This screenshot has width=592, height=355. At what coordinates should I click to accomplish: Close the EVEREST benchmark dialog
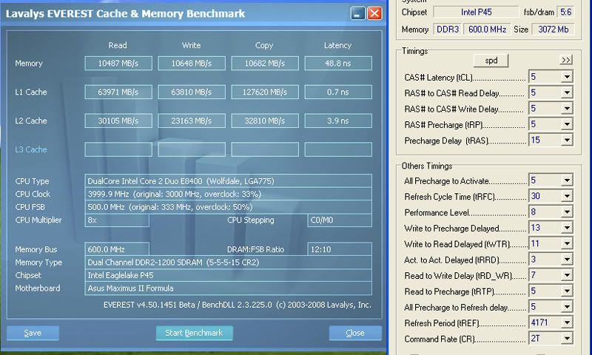pos(355,333)
